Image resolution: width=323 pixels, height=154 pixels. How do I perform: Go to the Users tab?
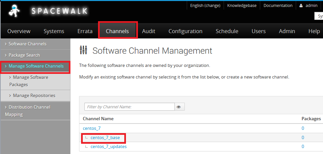tap(259, 31)
